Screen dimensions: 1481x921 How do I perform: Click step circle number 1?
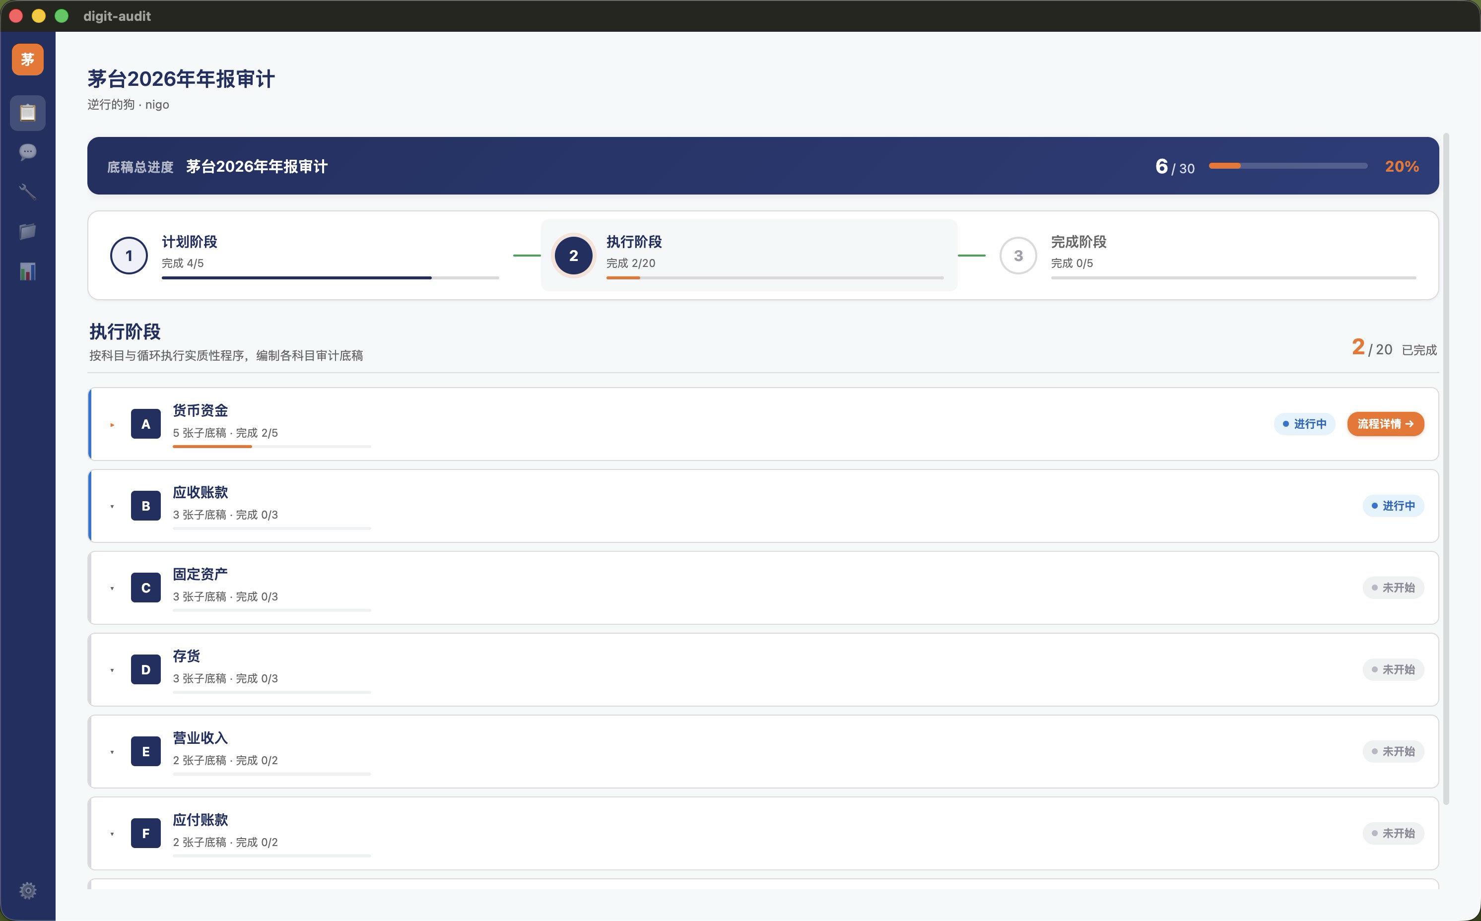129,255
